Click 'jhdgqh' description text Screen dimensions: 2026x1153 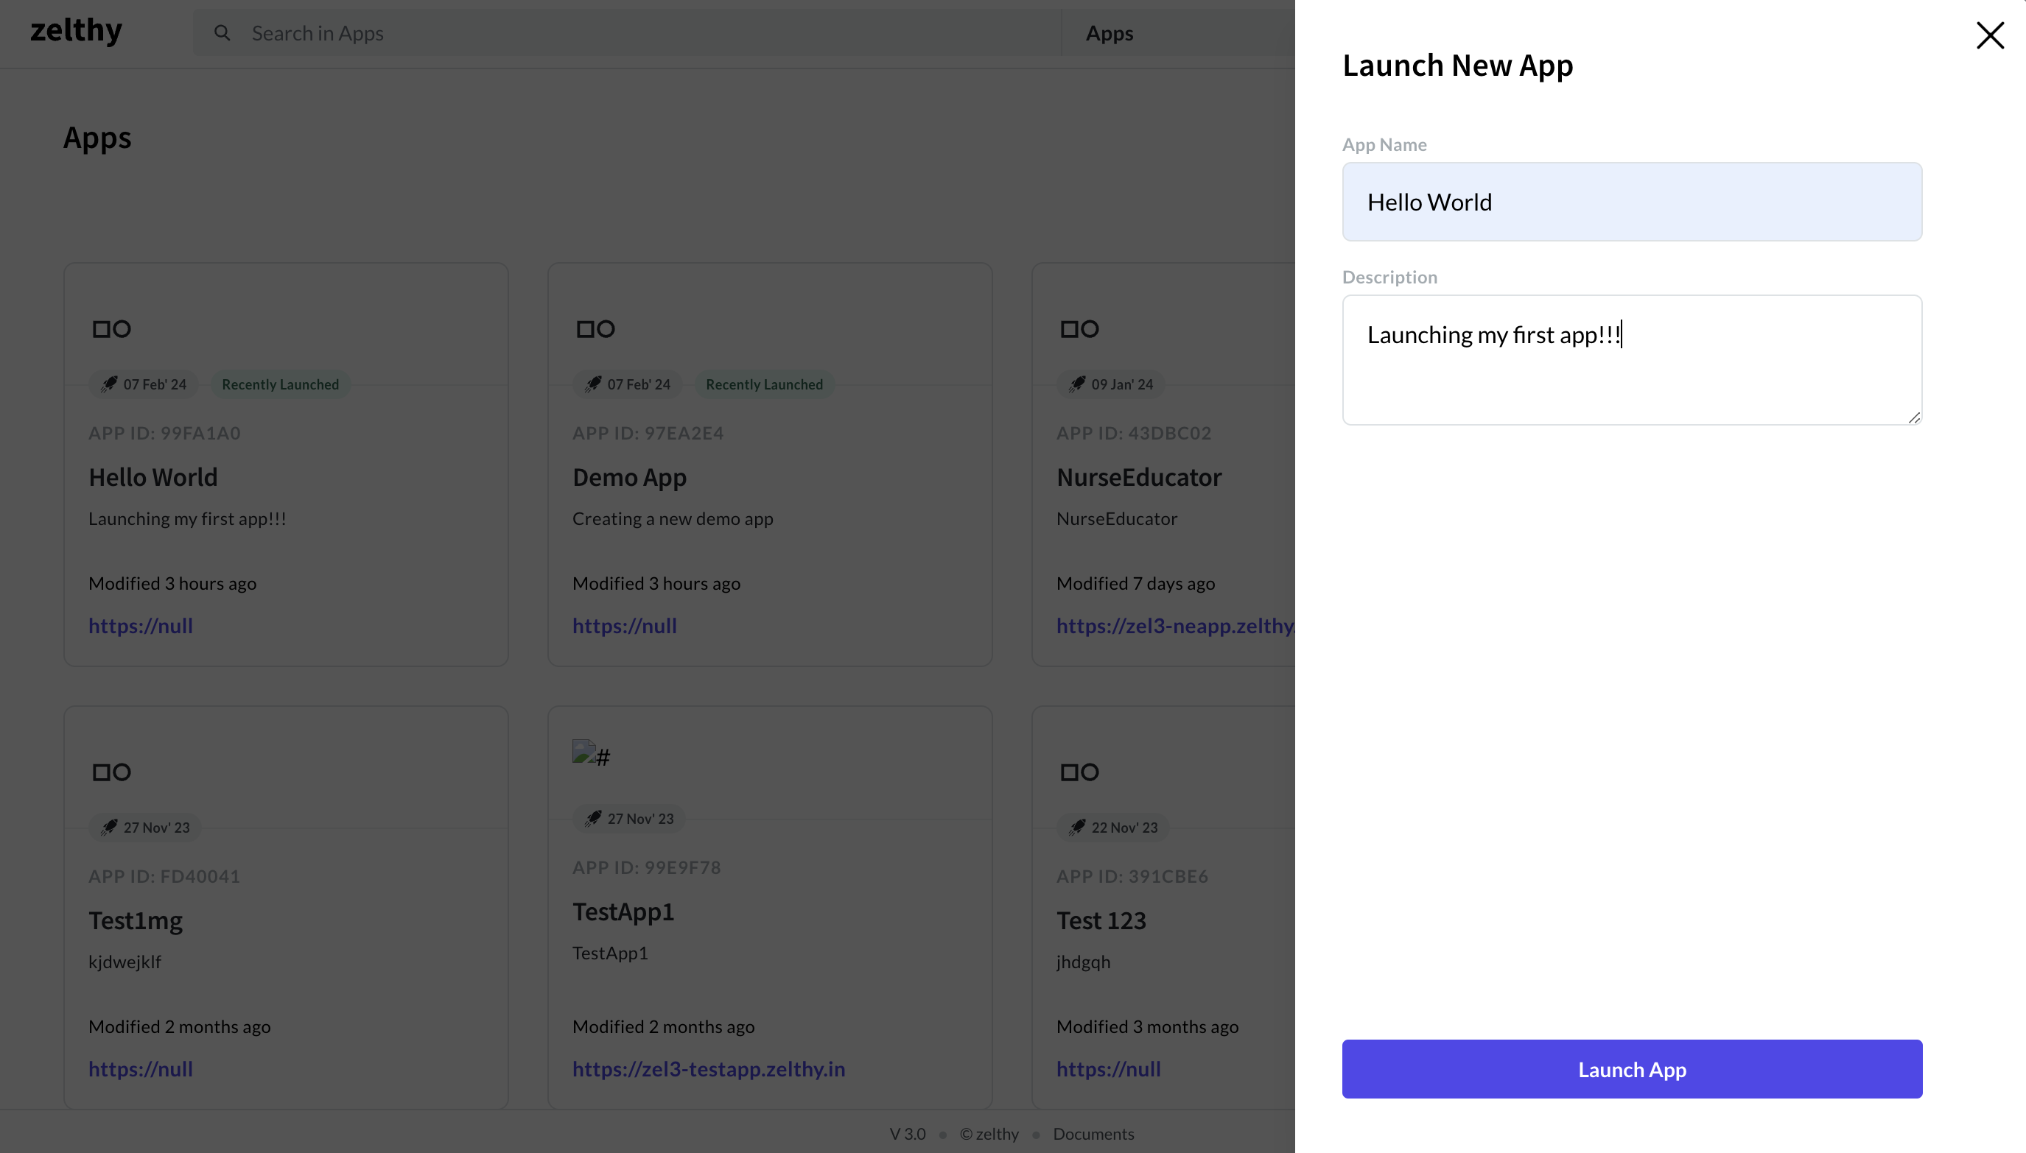tap(1083, 962)
